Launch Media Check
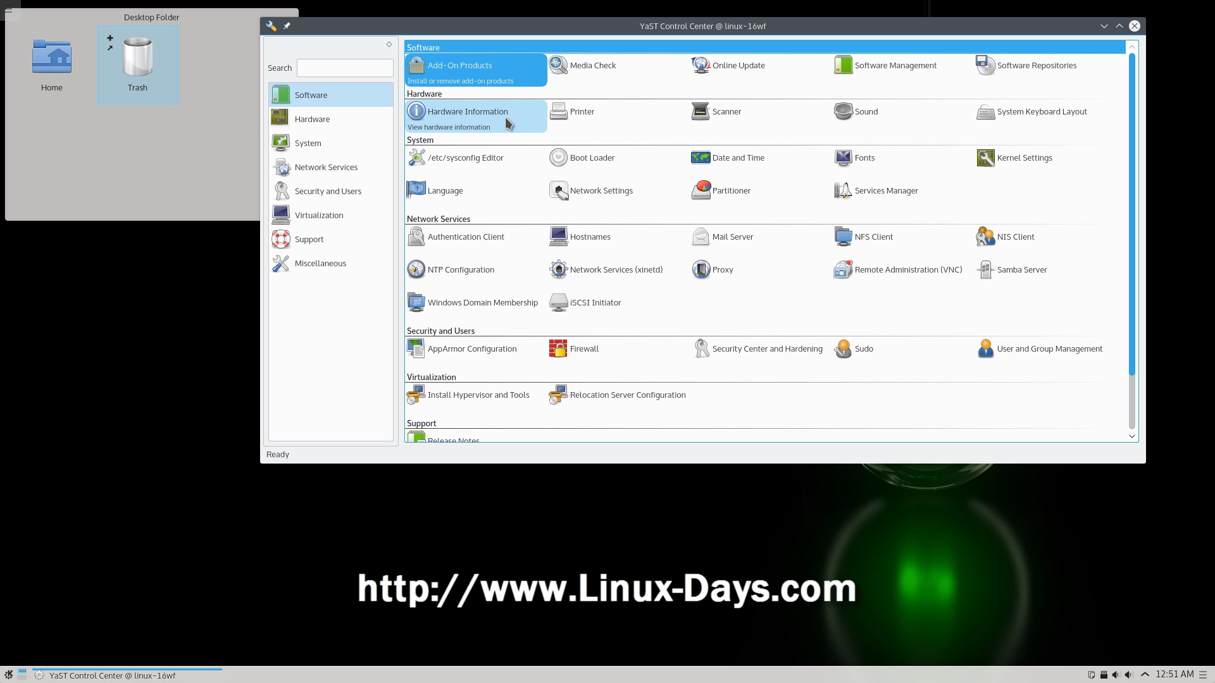 [583, 65]
